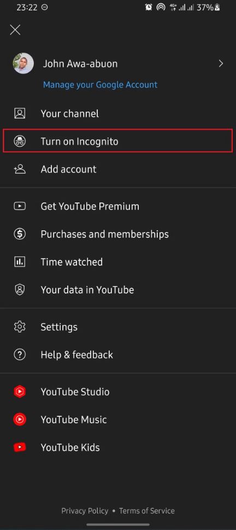Close the account menu with X icon
This screenshot has width=236, height=530.
[x=15, y=30]
